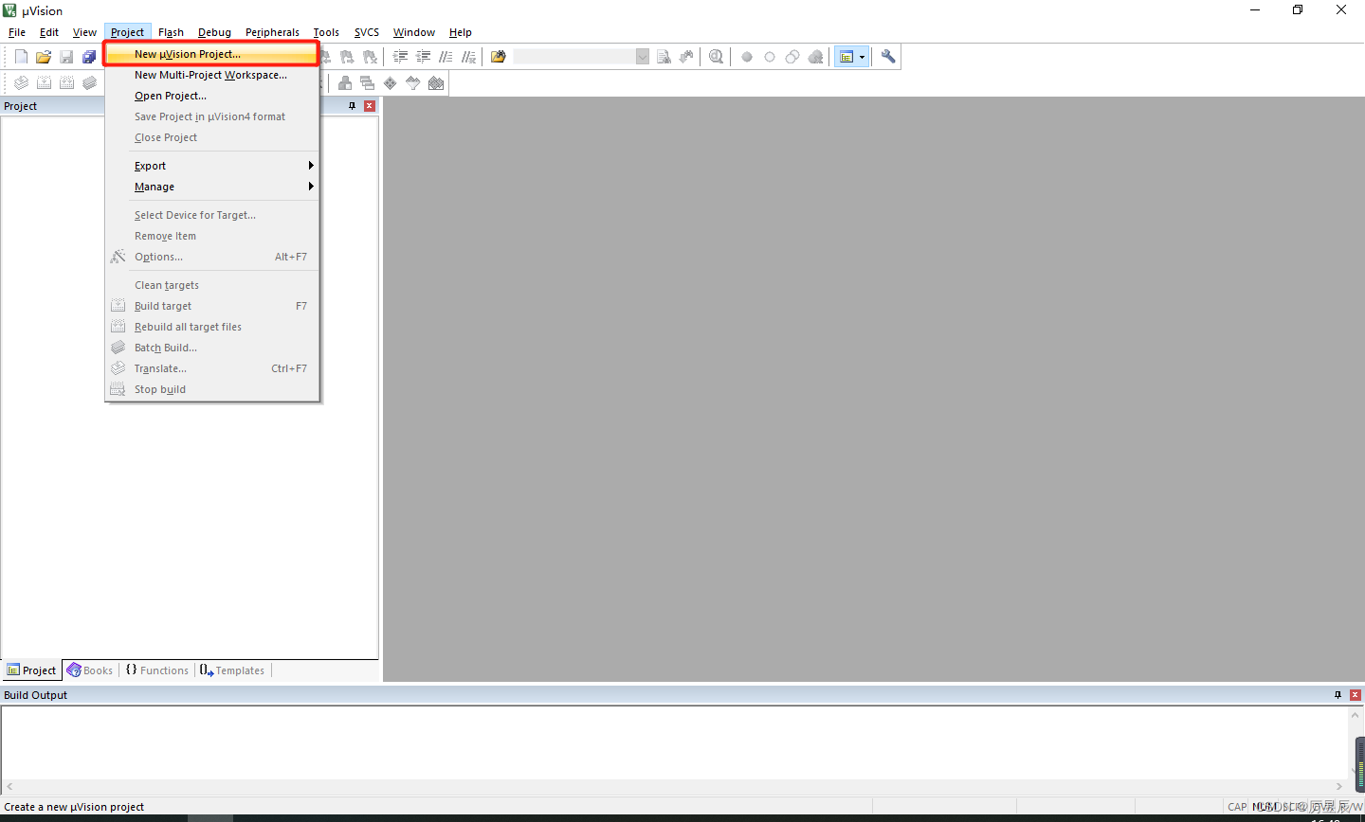
Task: Open the SVCS menu
Action: click(x=367, y=32)
